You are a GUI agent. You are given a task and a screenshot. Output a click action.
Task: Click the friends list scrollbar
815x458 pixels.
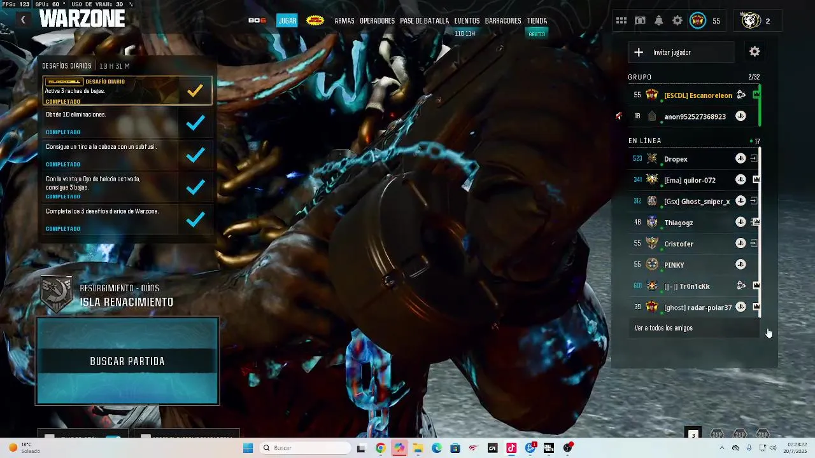coord(760,232)
